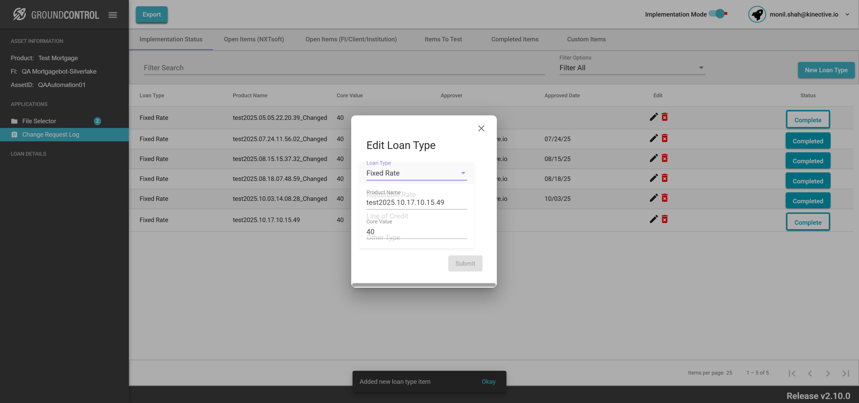Open File Selector in the sidebar
This screenshot has width=859, height=403.
click(39, 121)
